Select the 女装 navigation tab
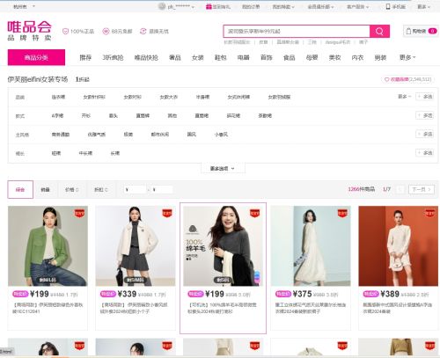The height and width of the screenshot is (358, 440). coord(198,58)
